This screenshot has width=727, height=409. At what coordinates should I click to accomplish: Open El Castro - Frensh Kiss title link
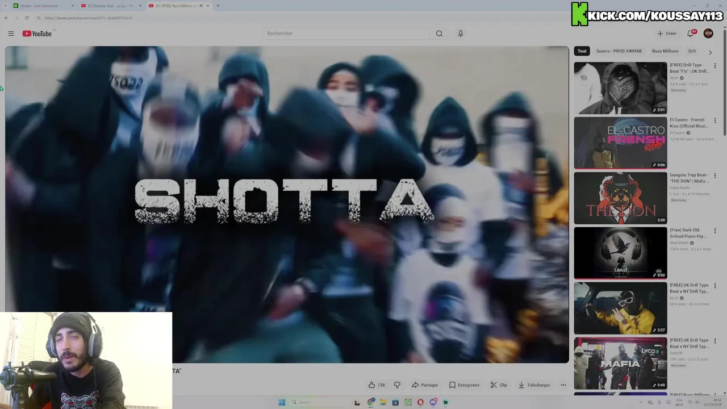(x=689, y=123)
